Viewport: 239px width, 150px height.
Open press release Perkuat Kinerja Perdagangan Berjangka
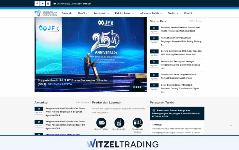pyautogui.click(x=181, y=41)
